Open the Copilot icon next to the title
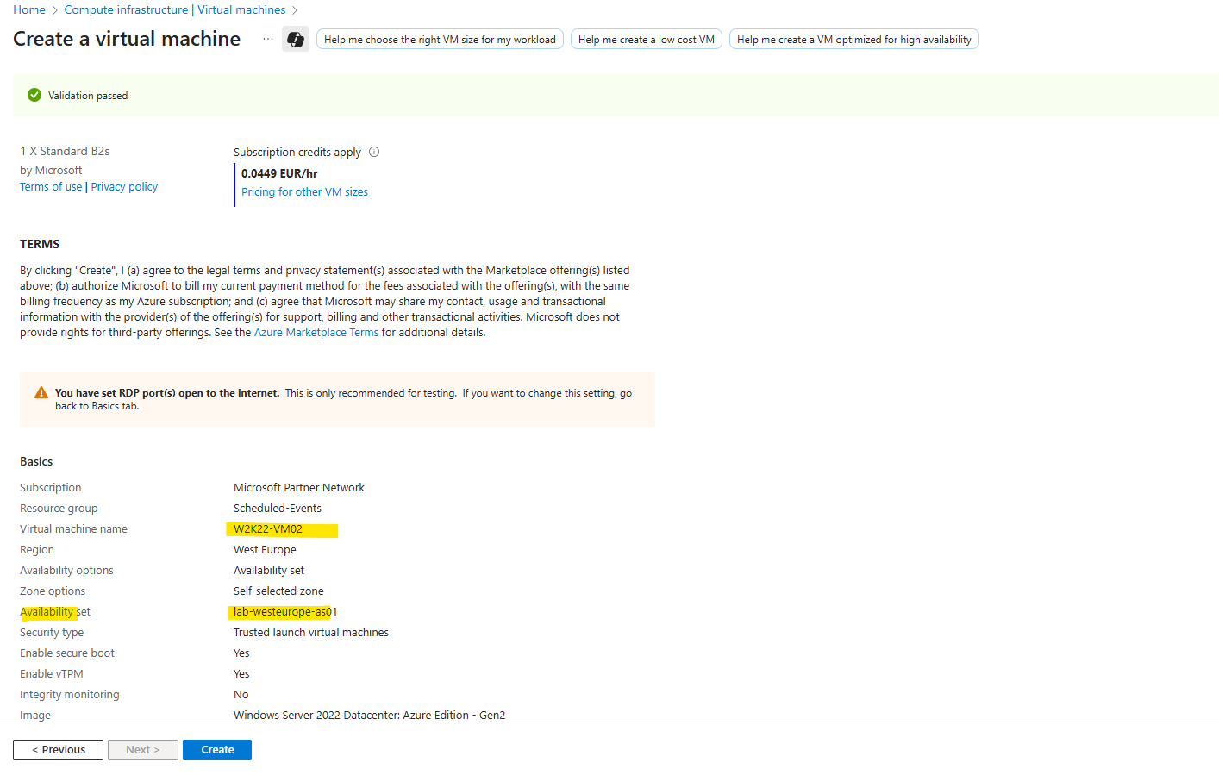This screenshot has width=1219, height=775. [296, 40]
